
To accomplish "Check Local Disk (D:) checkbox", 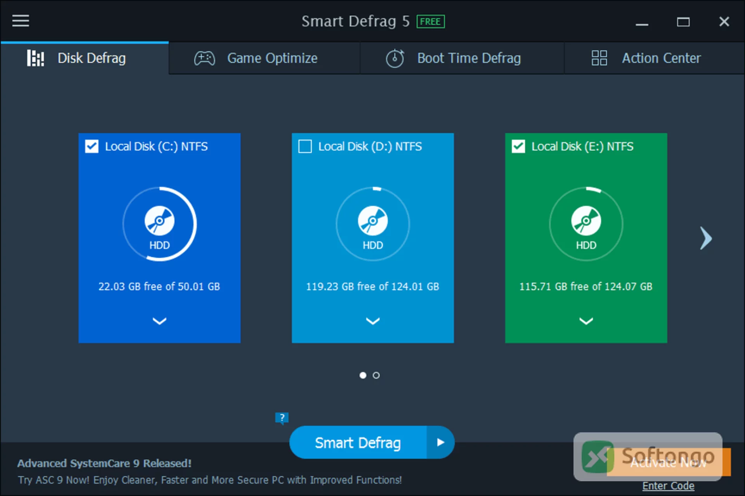I will click(305, 146).
